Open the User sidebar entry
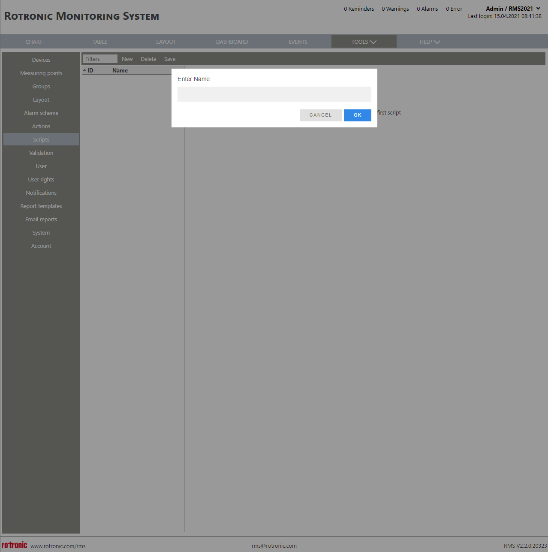 (x=41, y=166)
